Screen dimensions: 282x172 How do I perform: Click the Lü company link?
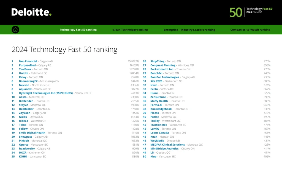click(x=152, y=152)
